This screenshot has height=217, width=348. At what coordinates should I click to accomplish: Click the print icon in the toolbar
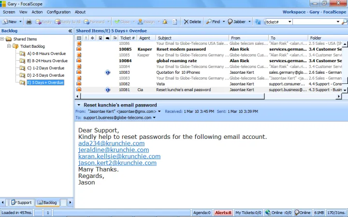(x=29, y=22)
